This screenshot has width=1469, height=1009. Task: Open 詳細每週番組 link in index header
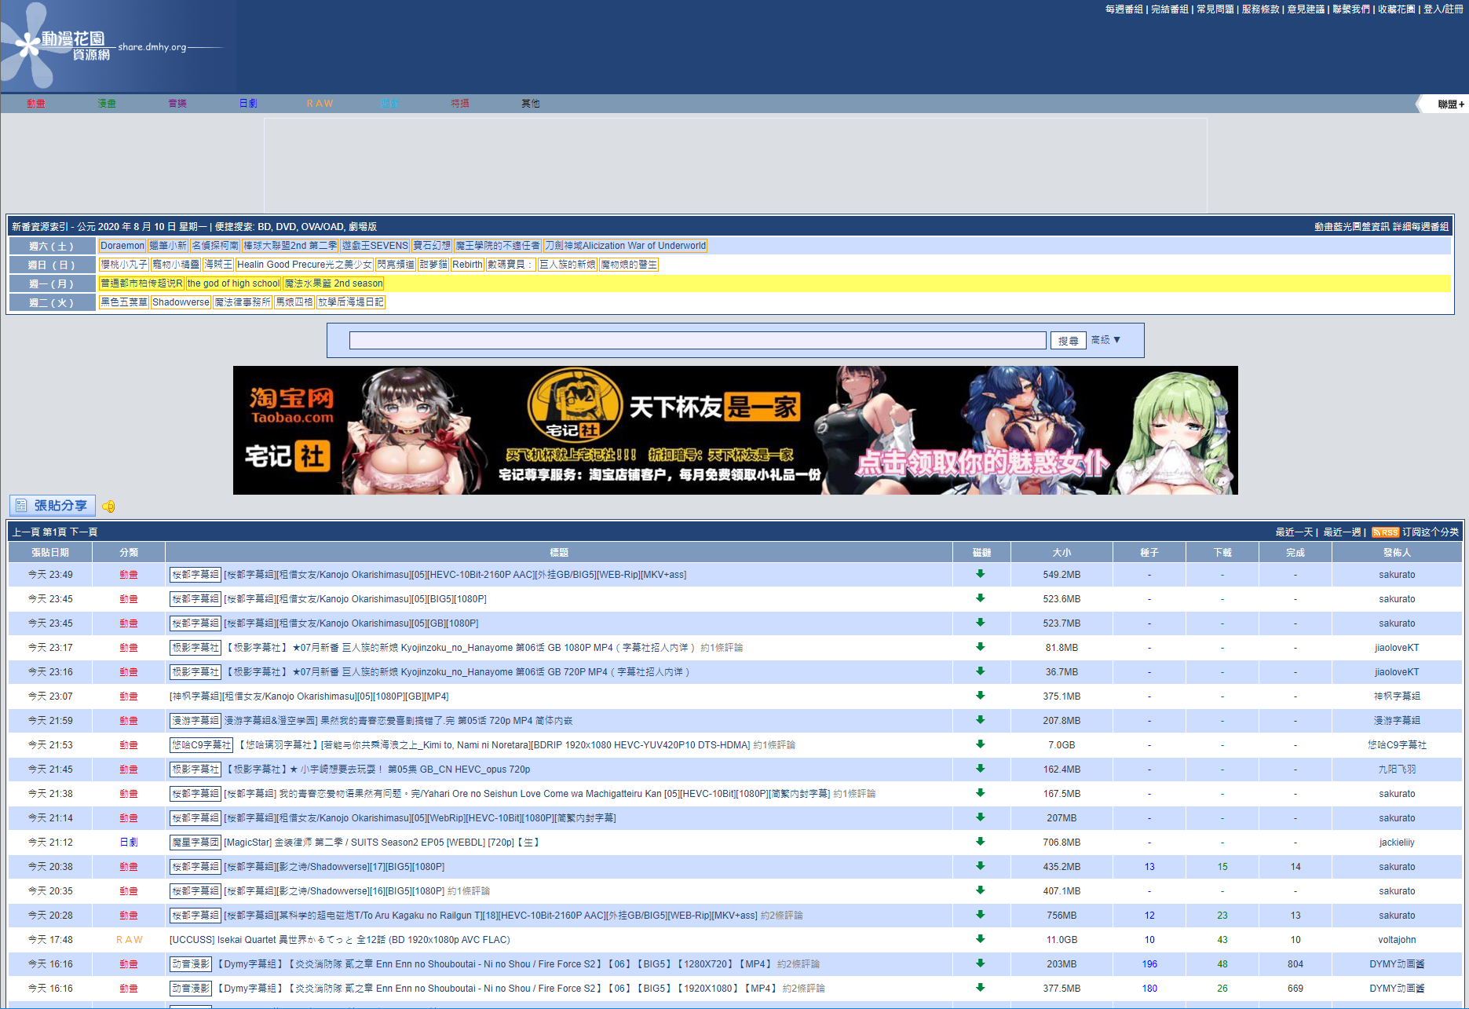[x=1420, y=227]
